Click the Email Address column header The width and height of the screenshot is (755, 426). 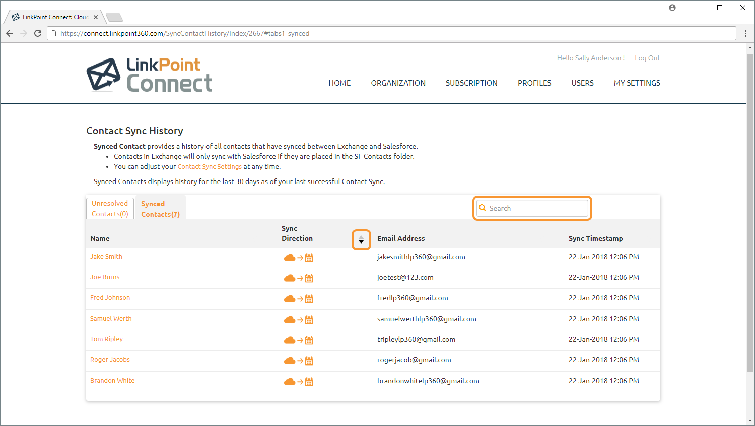[x=401, y=239]
